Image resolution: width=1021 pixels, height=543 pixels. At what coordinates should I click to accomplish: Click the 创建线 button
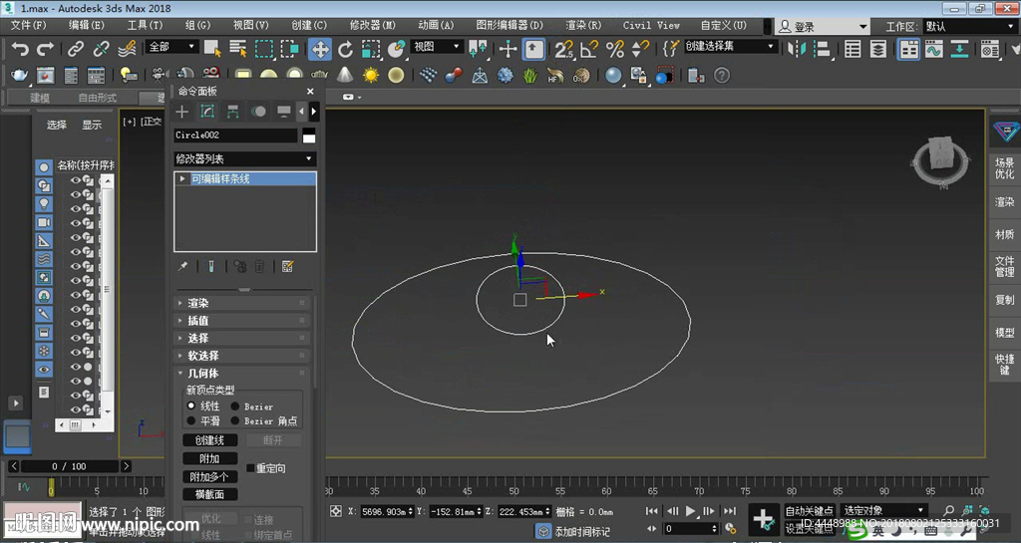[x=209, y=440]
